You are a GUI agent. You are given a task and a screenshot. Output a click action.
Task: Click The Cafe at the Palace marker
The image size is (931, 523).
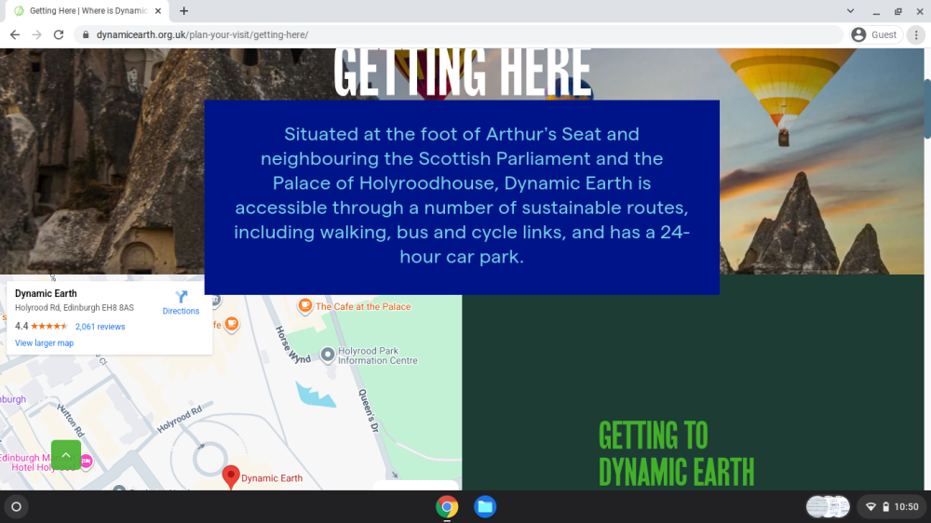click(305, 306)
